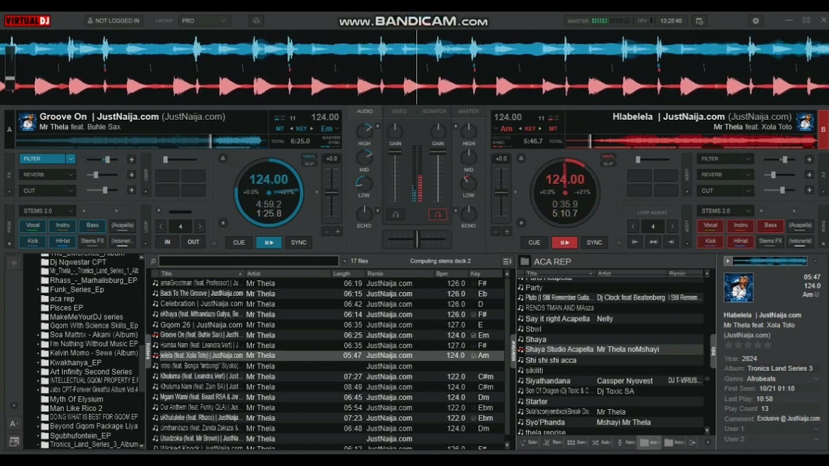Expand Genre dropdown in info panel
This screenshot has width=829, height=466.
click(x=815, y=379)
